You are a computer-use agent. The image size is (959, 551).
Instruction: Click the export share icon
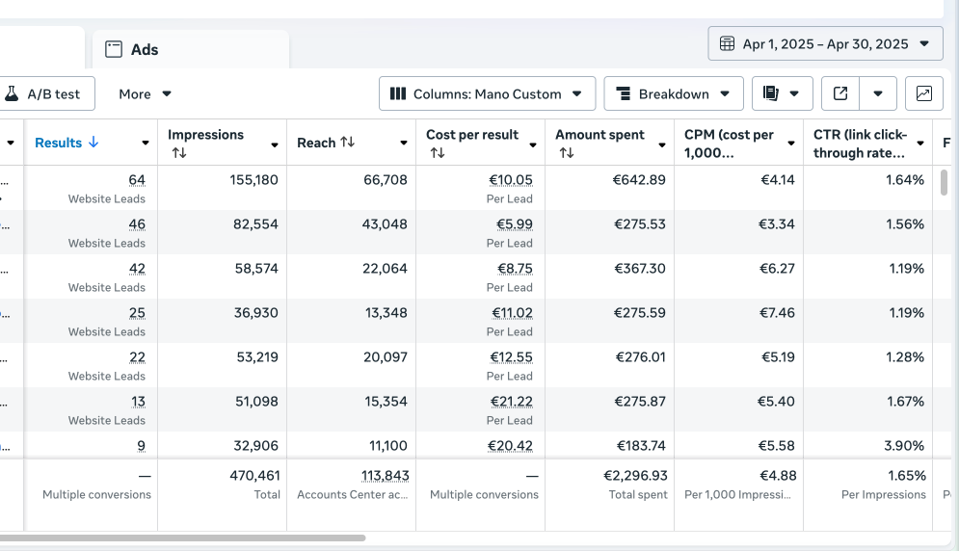click(x=840, y=93)
